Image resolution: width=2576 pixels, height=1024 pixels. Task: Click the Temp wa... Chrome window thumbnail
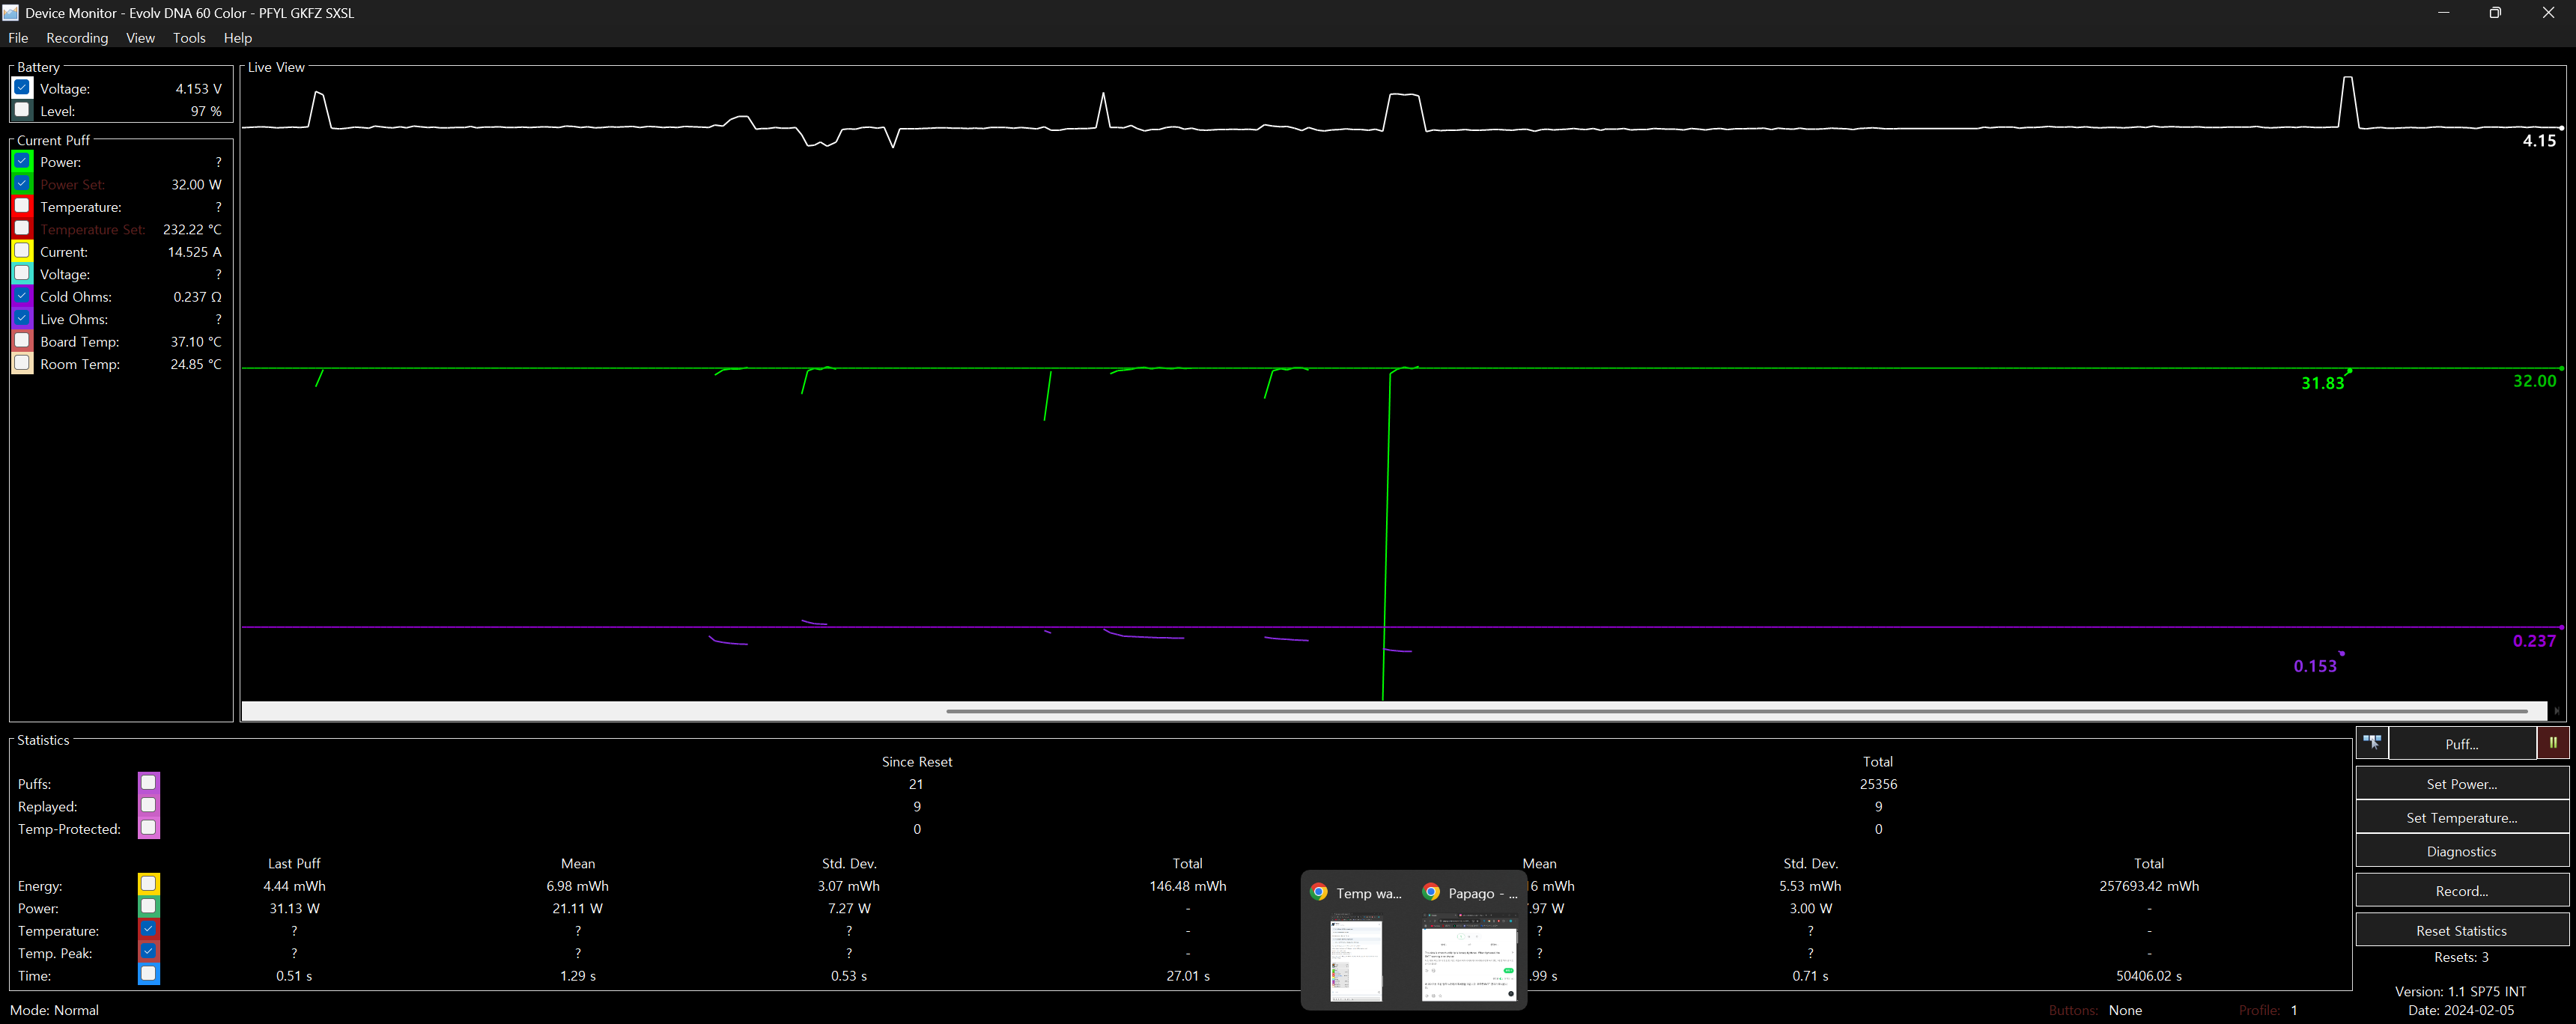coord(1356,960)
